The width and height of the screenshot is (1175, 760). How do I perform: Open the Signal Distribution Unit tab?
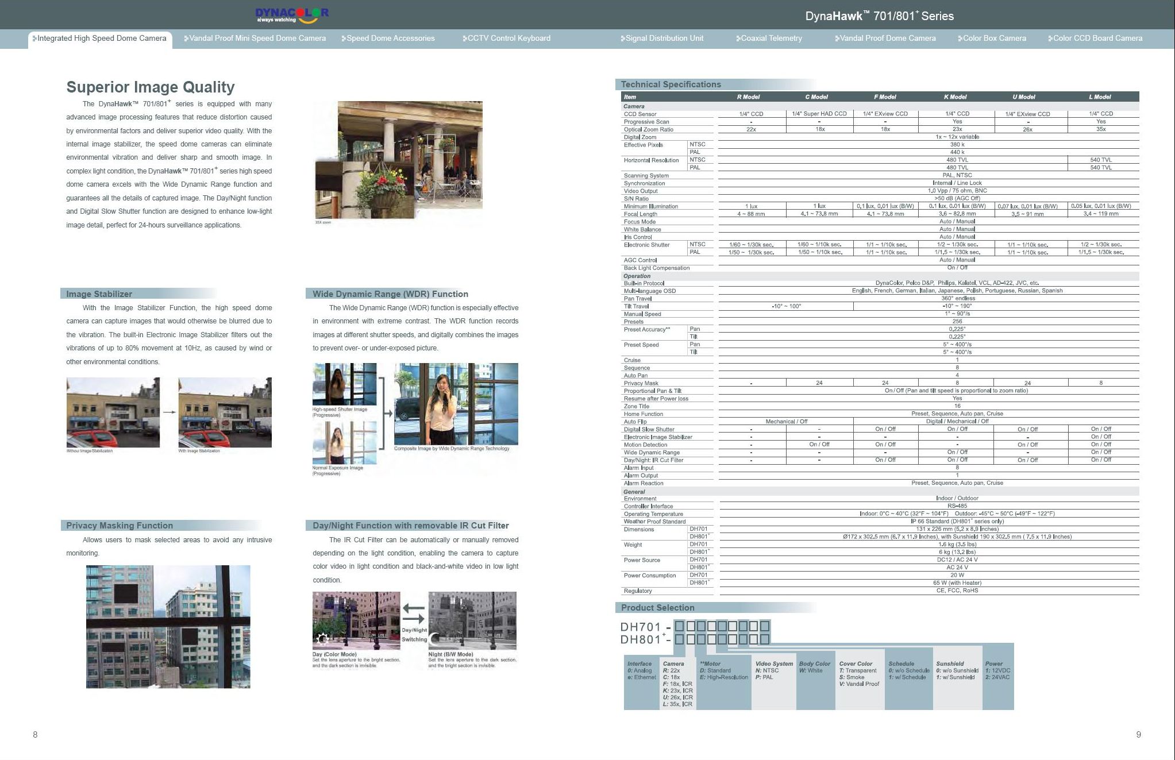click(661, 38)
